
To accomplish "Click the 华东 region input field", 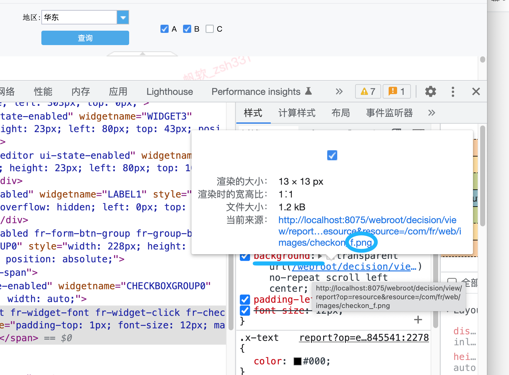I will tap(79, 17).
